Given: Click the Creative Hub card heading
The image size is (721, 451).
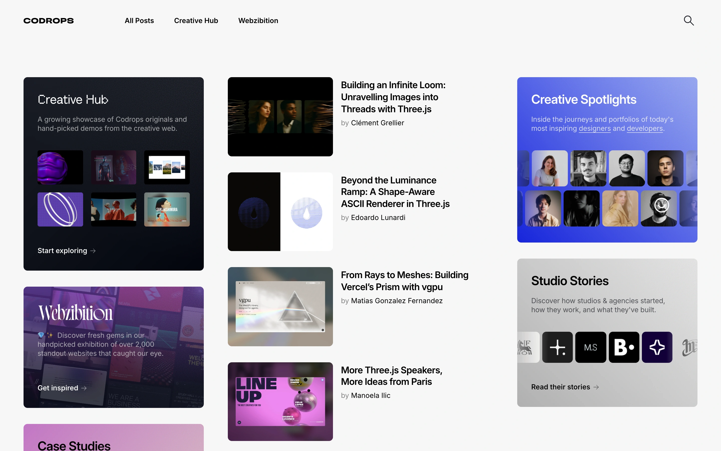Looking at the screenshot, I should 73,100.
